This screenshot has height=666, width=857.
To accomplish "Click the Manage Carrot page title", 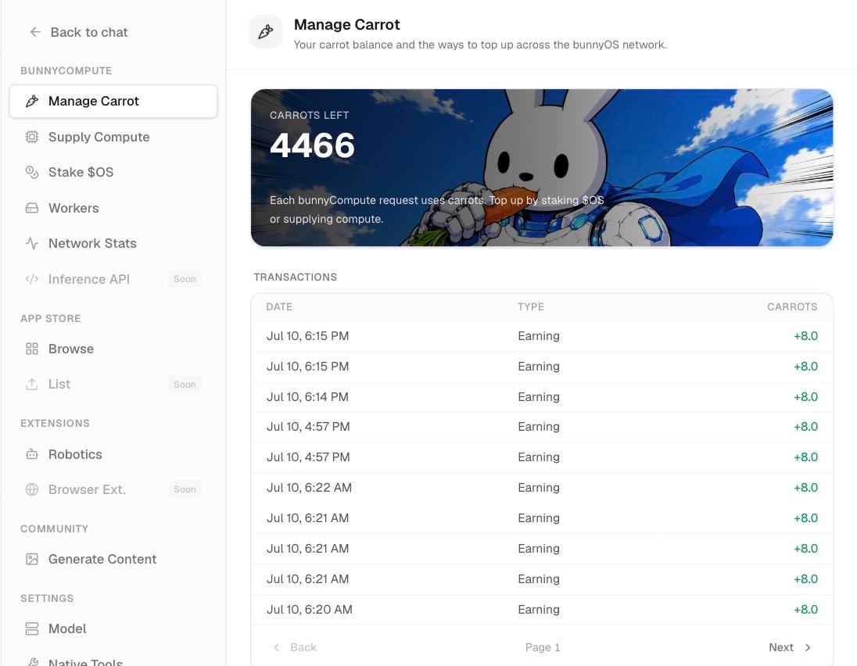I will (346, 24).
